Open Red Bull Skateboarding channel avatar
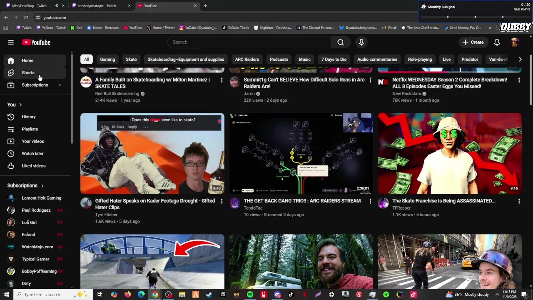This screenshot has height=300, width=533. (86, 82)
